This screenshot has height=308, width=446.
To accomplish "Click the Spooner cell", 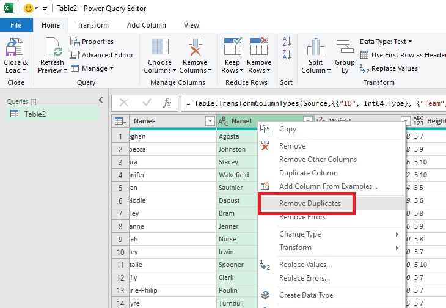I will 237,265.
